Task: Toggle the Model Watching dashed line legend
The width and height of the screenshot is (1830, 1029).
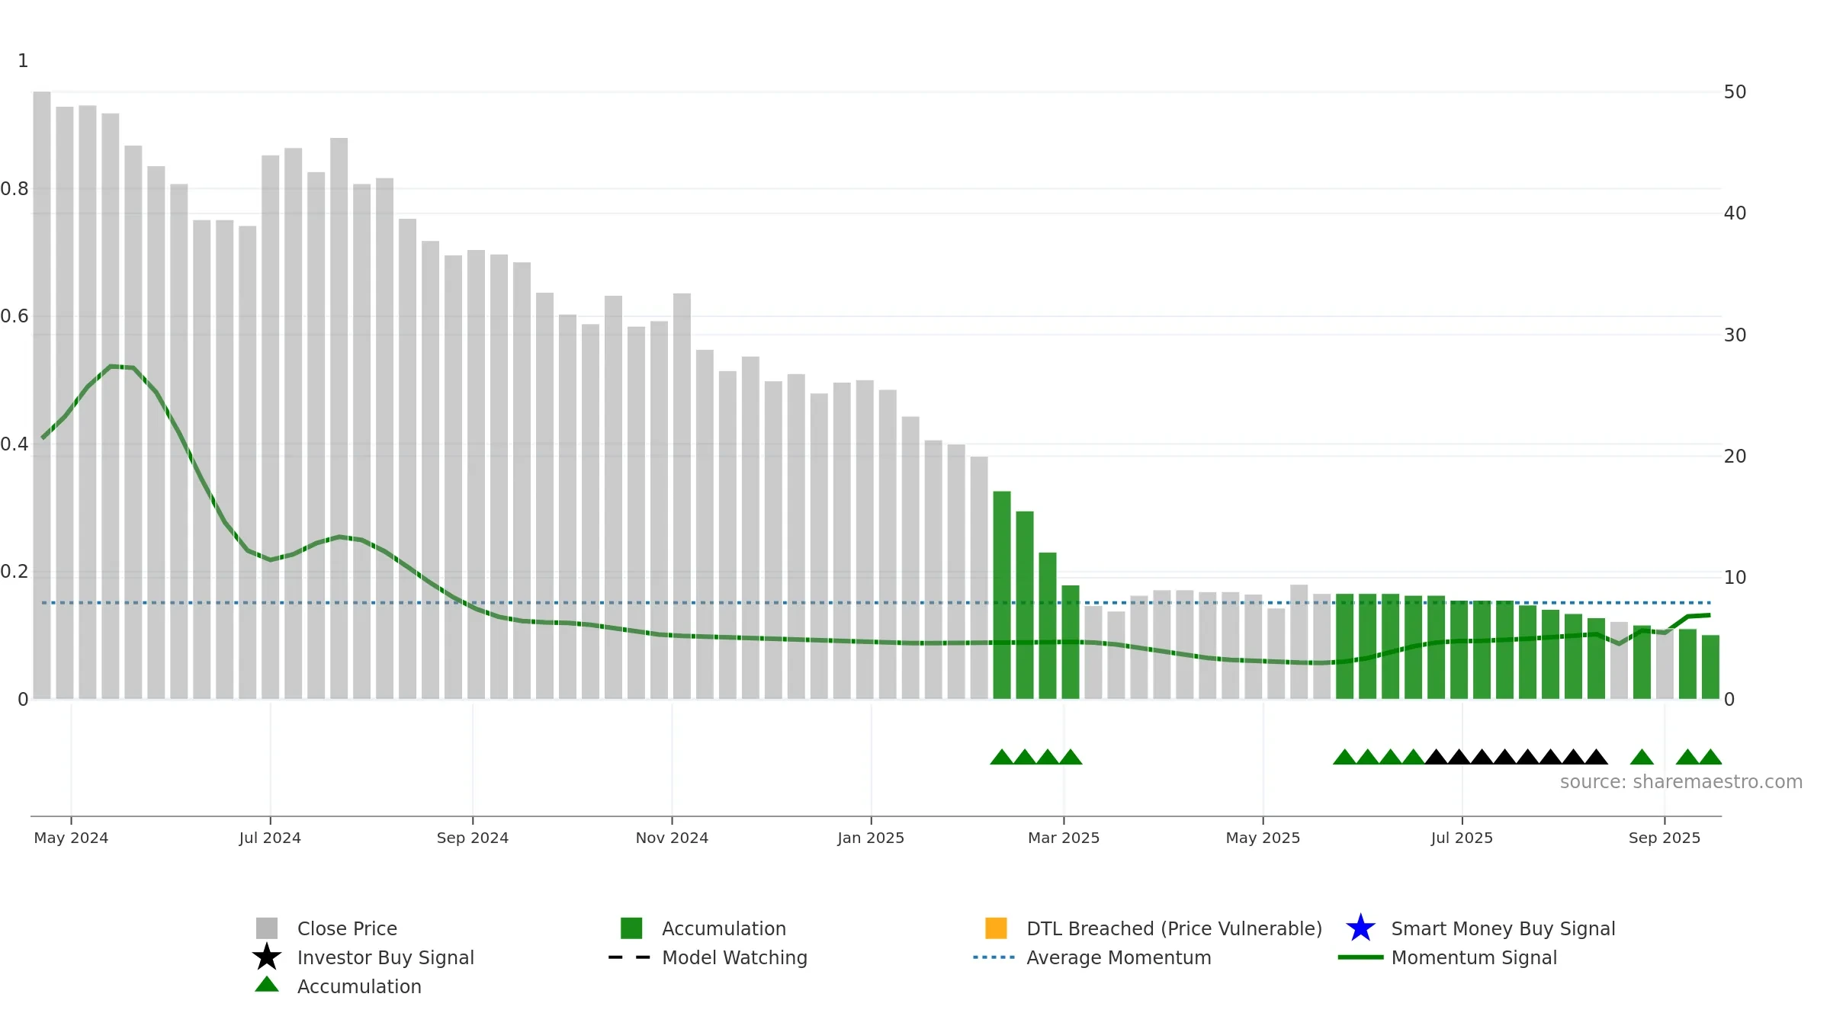Action: pos(630,957)
